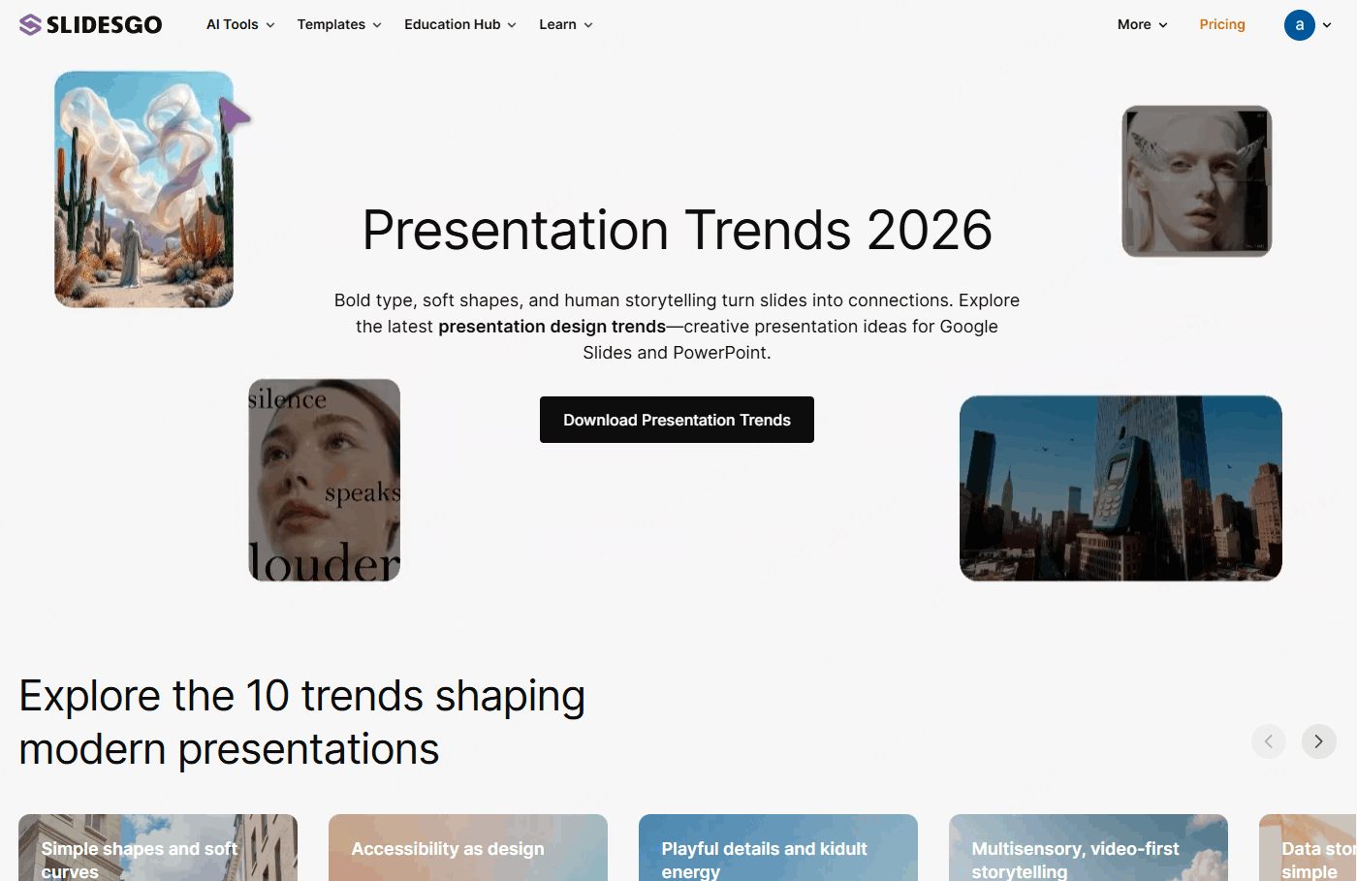Open the silence speaks louder image
1357x881 pixels.
point(325,480)
